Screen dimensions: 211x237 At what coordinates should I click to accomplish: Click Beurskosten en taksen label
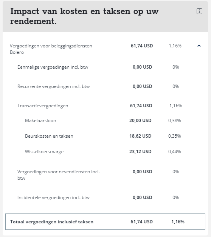tap(49, 136)
